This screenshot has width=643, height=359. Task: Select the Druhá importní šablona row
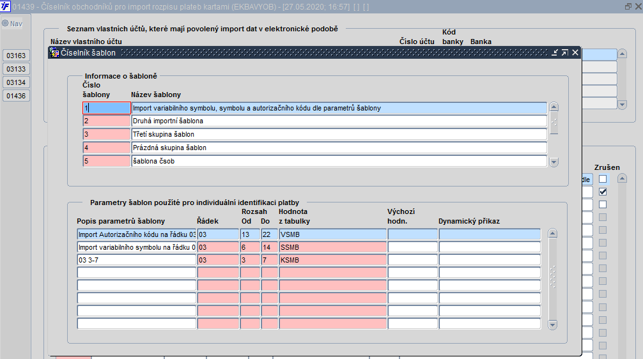tap(339, 121)
